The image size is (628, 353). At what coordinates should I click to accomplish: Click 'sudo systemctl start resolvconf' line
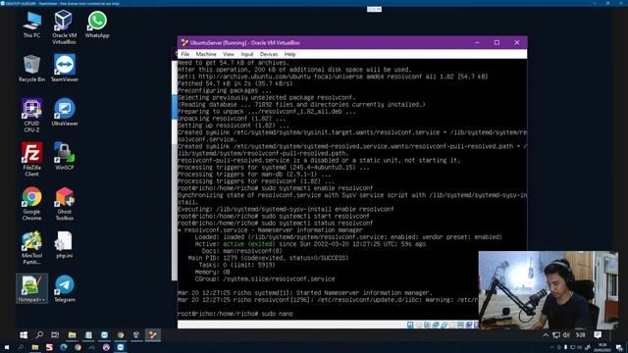click(x=274, y=216)
